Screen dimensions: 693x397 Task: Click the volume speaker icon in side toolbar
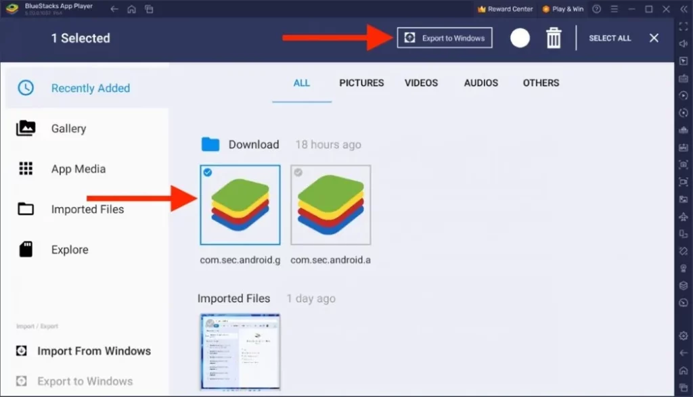click(684, 44)
